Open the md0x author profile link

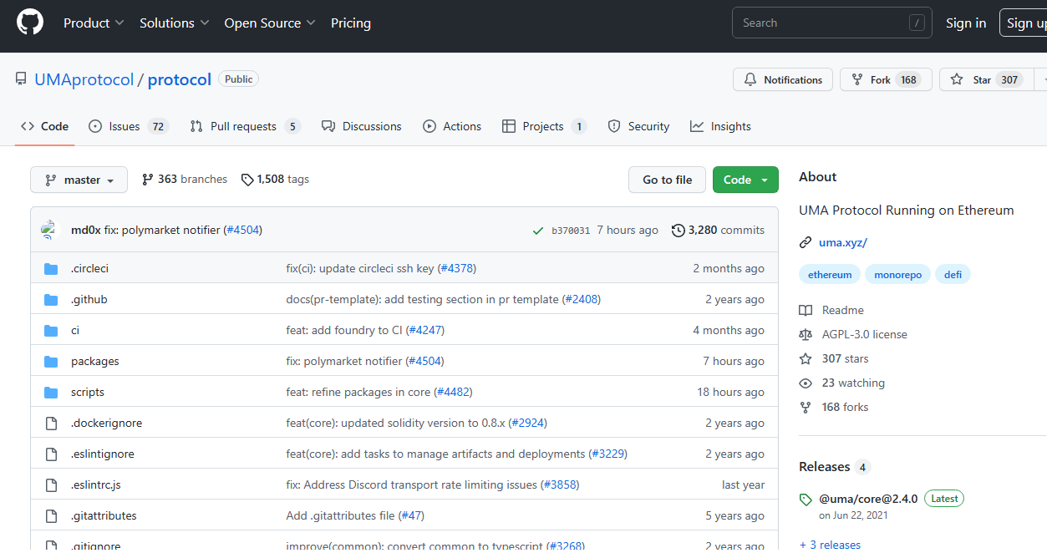click(86, 231)
